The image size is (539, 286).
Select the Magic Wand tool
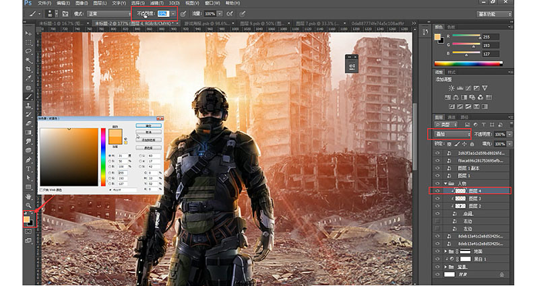click(x=28, y=61)
